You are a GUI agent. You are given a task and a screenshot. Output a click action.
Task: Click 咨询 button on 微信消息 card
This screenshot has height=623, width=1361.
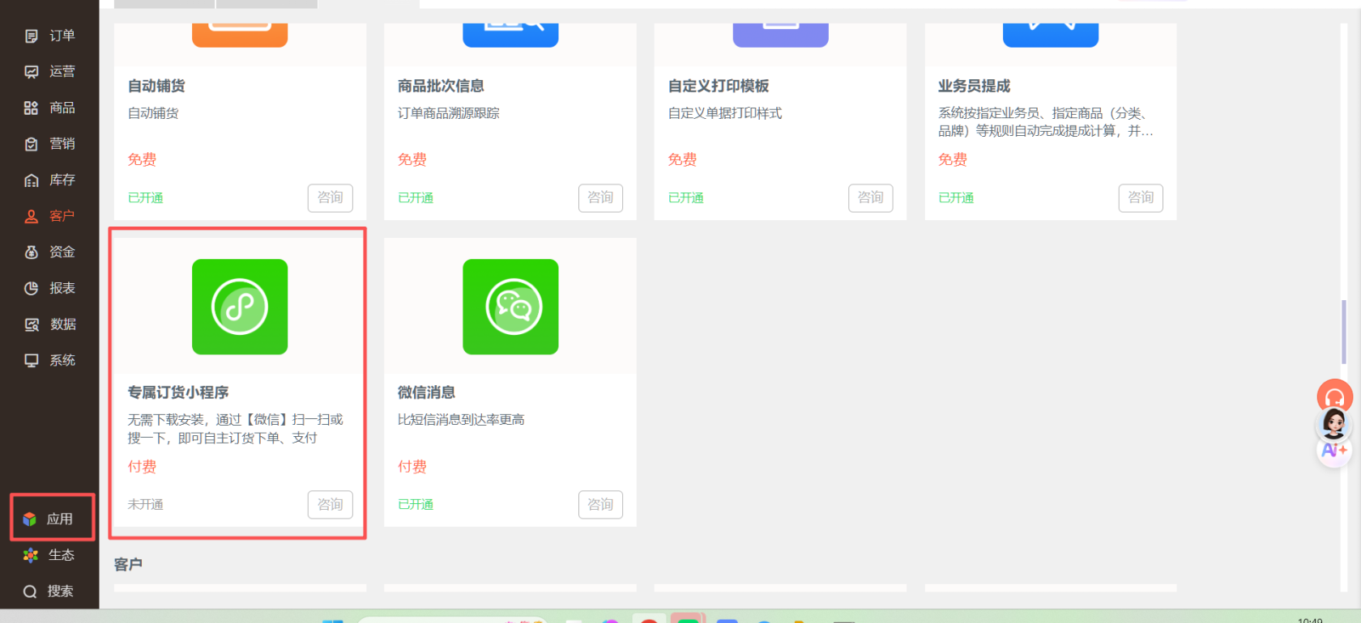pyautogui.click(x=600, y=504)
